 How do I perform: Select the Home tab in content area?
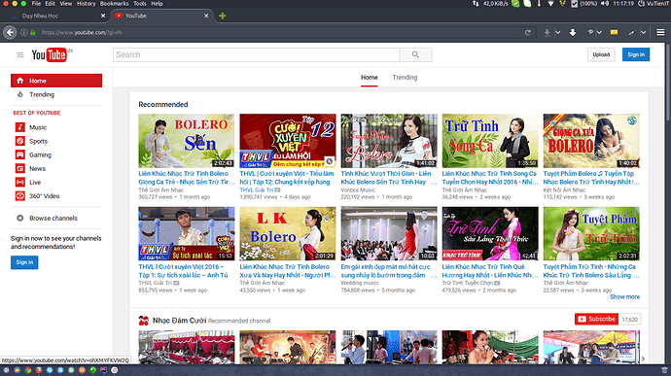tap(370, 78)
